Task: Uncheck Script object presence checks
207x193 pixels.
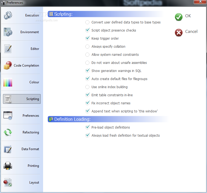Action: pos(87,30)
